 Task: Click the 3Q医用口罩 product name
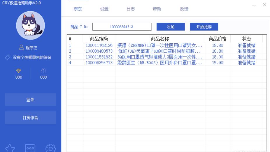click(159, 57)
